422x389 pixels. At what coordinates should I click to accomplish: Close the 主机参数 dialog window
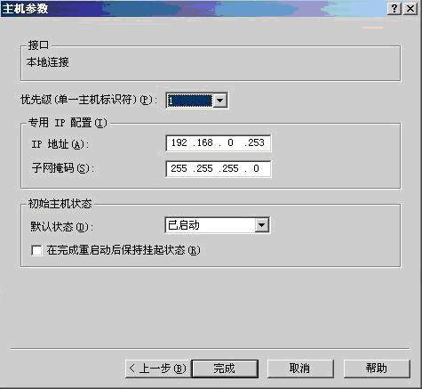[x=410, y=9]
